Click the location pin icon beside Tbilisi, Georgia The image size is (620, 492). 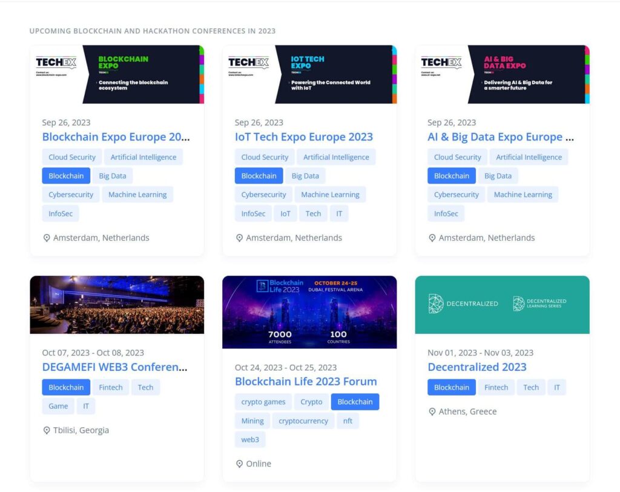pos(47,430)
